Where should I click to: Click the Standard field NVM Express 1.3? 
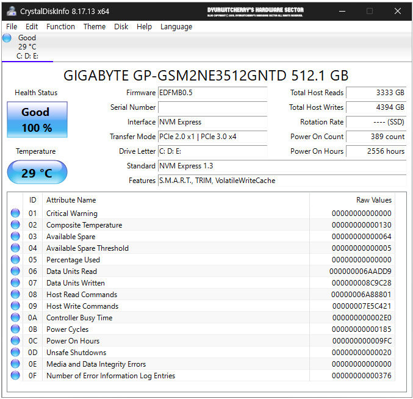(282, 166)
